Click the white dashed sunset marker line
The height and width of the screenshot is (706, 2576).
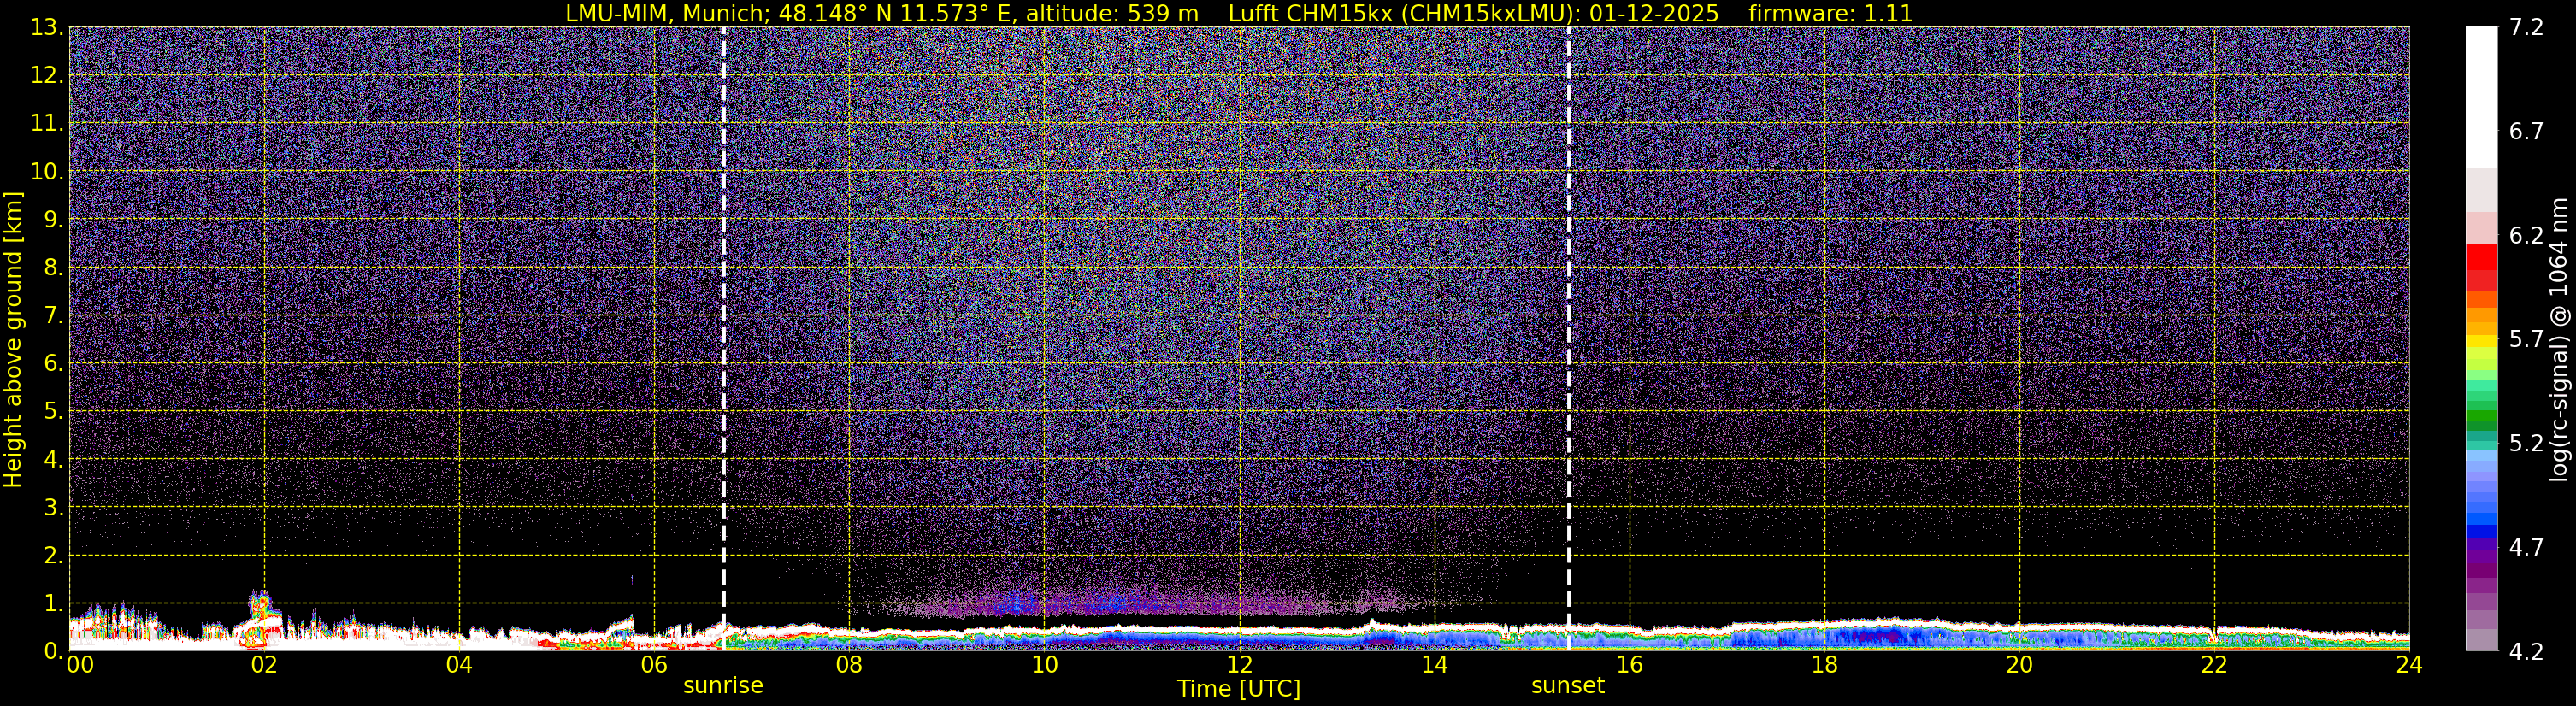[1568, 338]
